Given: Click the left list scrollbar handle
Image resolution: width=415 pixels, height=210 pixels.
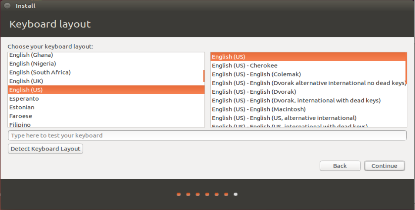Looking at the screenshot, I should [x=204, y=76].
